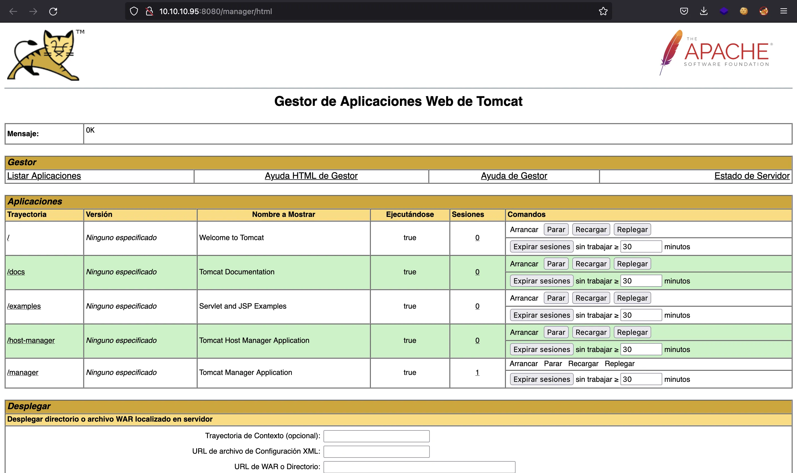
Task: Click Replegar for Tomcat Host Manager Application
Action: 632,332
